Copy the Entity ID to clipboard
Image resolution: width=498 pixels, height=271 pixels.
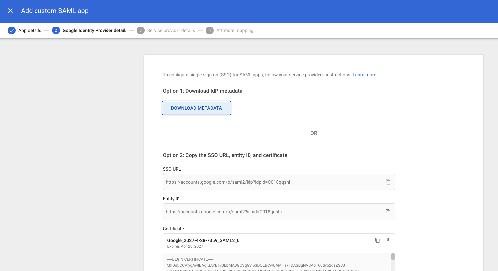coord(388,212)
